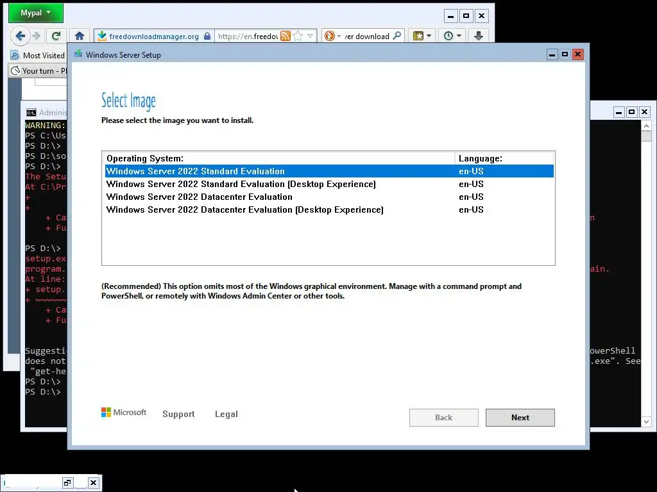This screenshot has height=492, width=657.
Task: Choose Windows Server 2022 Datacenter Evaluation
Action: point(329,197)
